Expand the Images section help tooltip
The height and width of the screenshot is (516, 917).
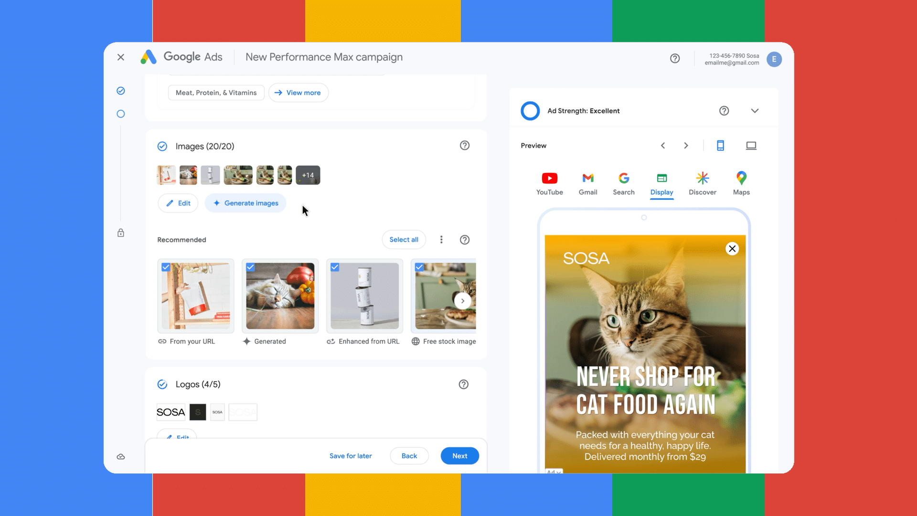point(464,146)
